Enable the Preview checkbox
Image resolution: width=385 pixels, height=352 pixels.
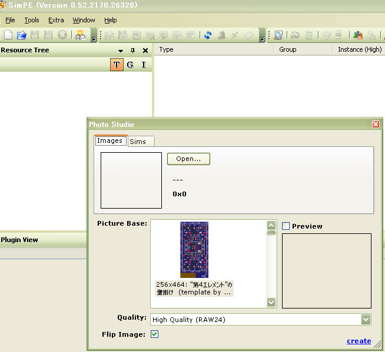pyautogui.click(x=286, y=226)
